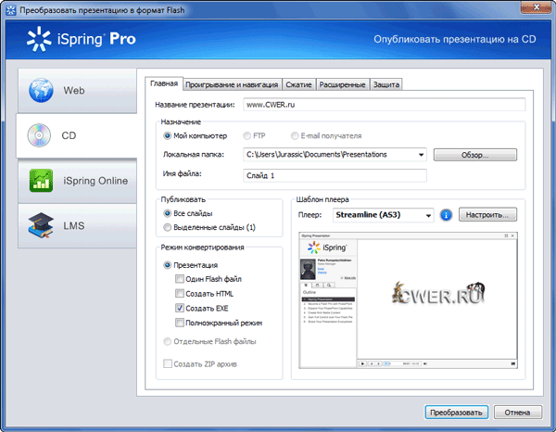The height and width of the screenshot is (432, 556).
Task: Enable the Один Flash файл checkbox
Action: (x=180, y=278)
